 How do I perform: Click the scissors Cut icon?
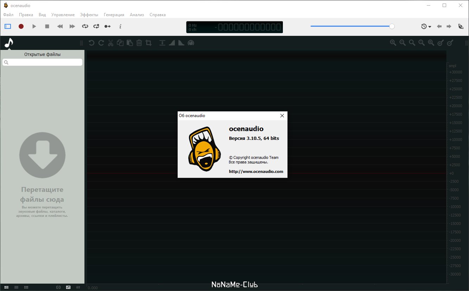[x=110, y=43]
